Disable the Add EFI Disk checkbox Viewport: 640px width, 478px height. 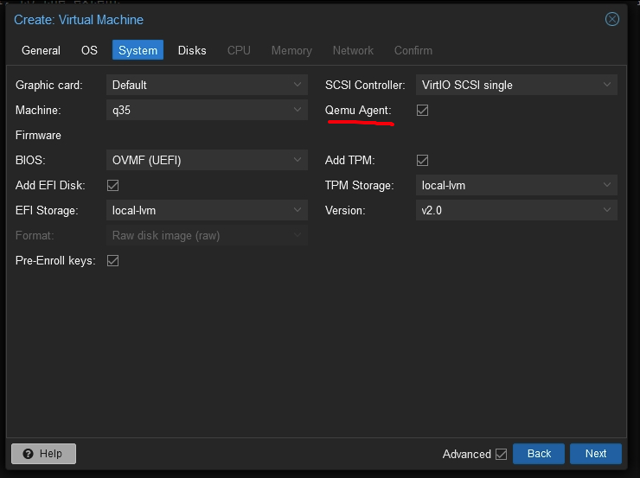click(112, 186)
